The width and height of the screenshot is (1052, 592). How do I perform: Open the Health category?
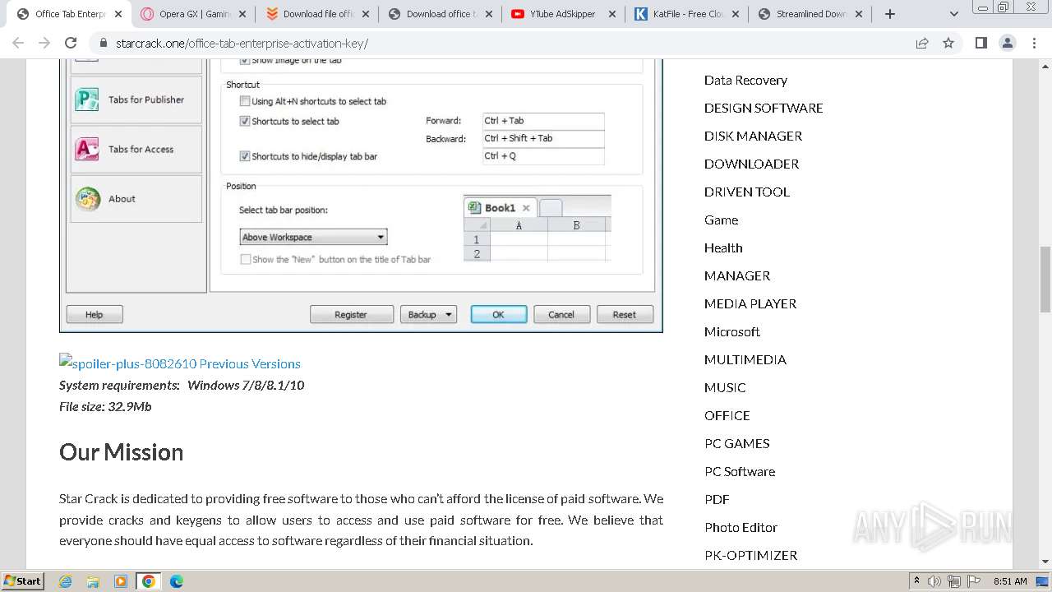pyautogui.click(x=723, y=247)
